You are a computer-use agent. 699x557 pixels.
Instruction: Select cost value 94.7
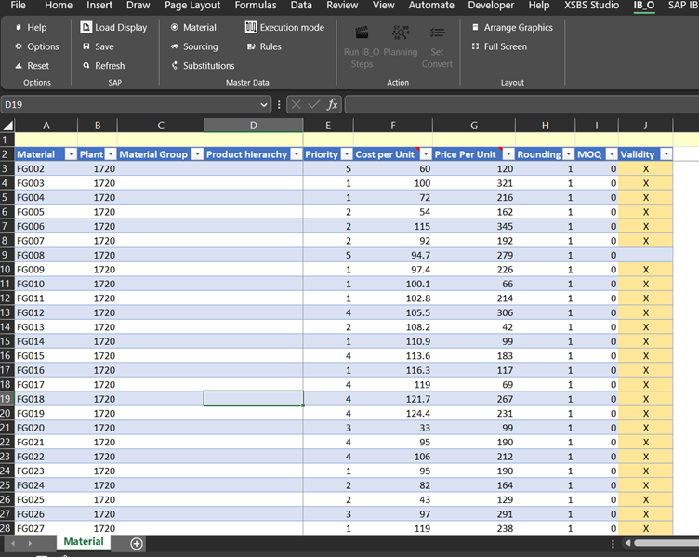393,255
